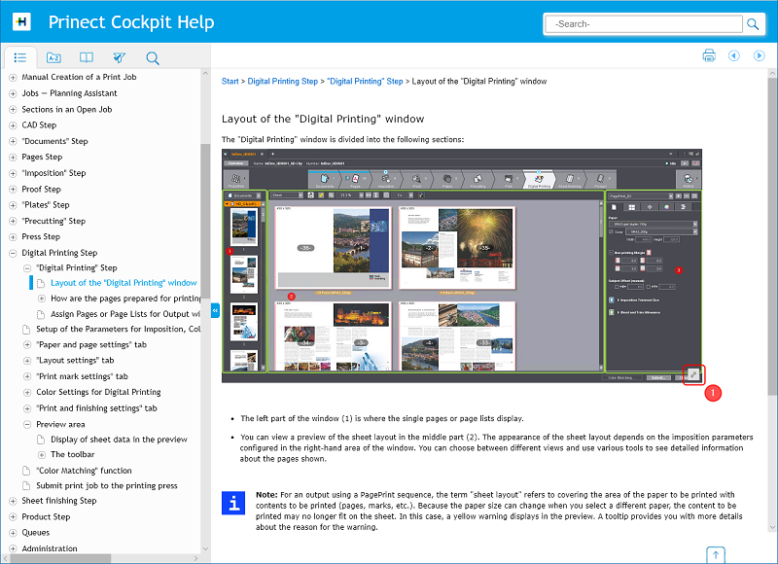Open the Digital Printing Step breadcrumb link

(283, 82)
